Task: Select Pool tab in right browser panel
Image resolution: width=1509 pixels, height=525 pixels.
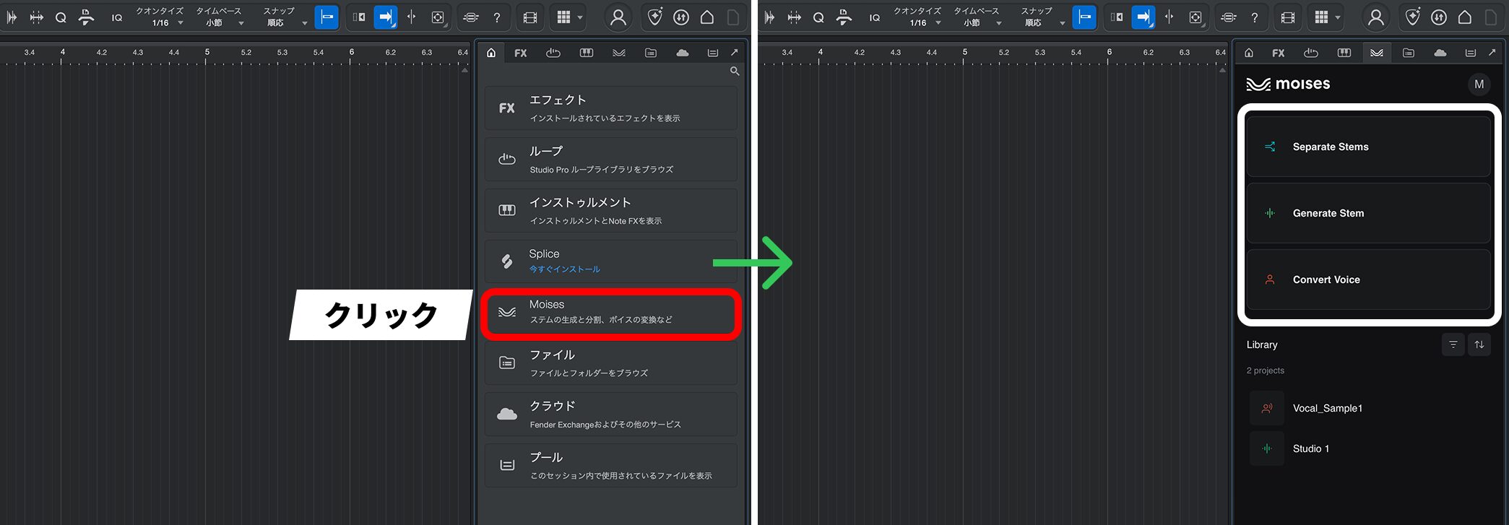Action: coord(1471,53)
